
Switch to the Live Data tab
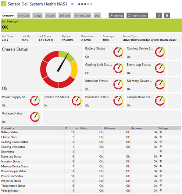coord(24,15)
